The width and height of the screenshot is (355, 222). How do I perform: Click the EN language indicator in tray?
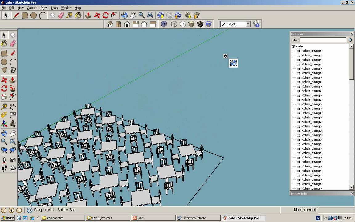tap(317, 218)
